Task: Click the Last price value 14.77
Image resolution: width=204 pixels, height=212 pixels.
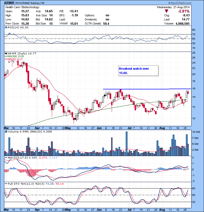Action: click(186, 19)
